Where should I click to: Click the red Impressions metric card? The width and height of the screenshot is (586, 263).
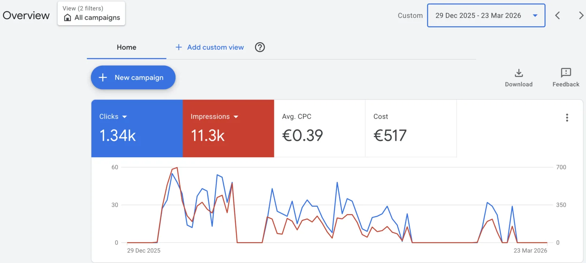pyautogui.click(x=228, y=128)
